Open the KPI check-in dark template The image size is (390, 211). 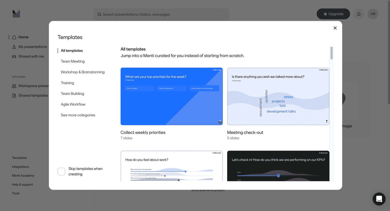click(x=278, y=166)
